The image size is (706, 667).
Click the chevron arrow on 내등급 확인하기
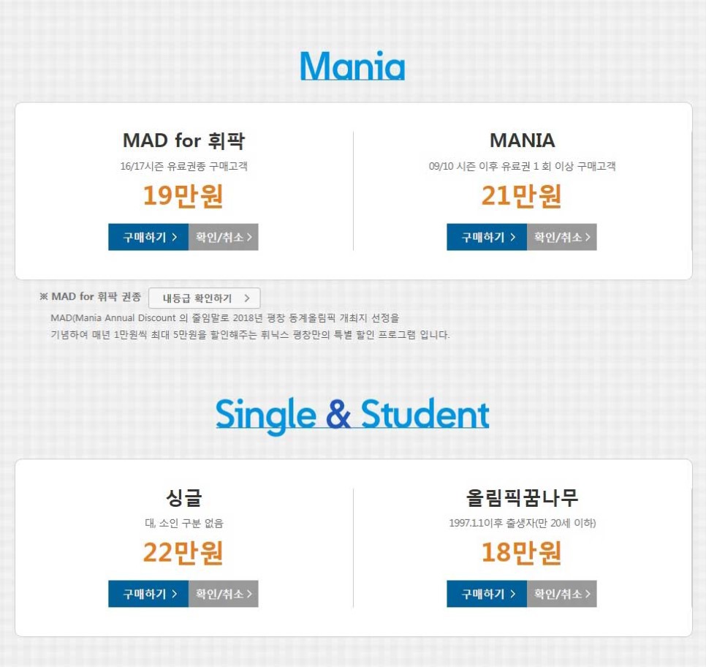coord(247,298)
